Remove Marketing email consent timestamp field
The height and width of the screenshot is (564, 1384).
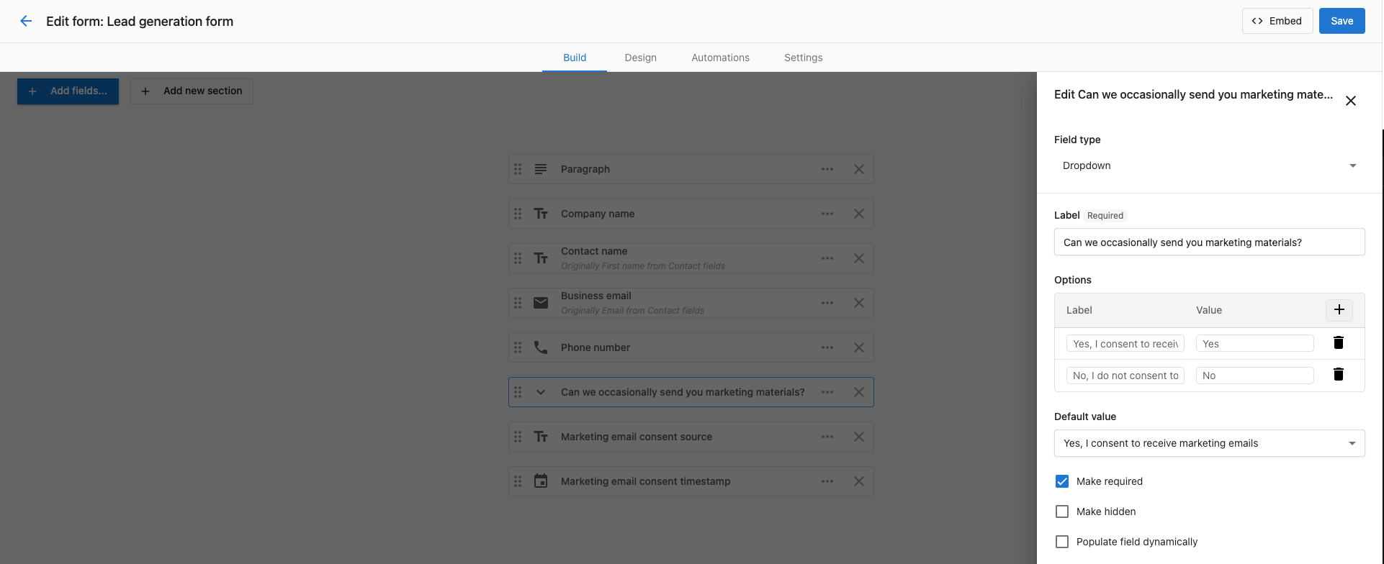click(859, 481)
